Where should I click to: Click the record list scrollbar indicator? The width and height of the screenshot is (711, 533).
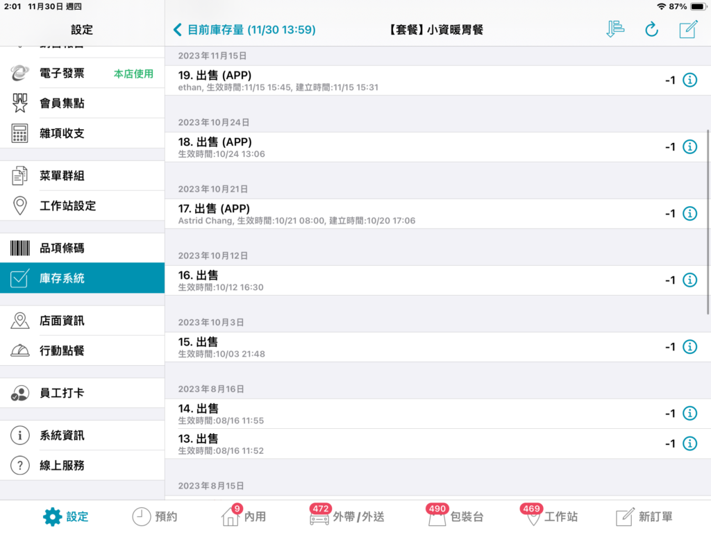pos(708,222)
